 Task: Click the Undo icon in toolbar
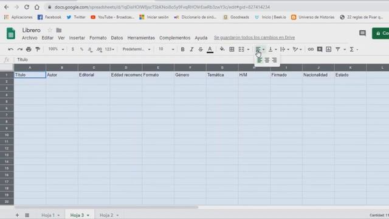(11, 49)
